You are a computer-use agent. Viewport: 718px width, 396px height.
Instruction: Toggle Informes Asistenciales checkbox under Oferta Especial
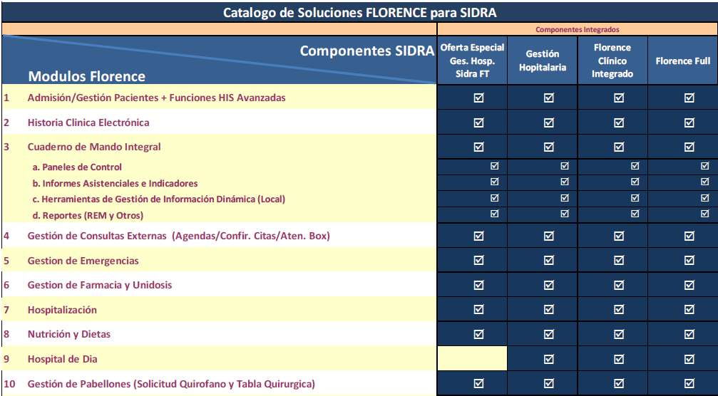click(x=495, y=182)
